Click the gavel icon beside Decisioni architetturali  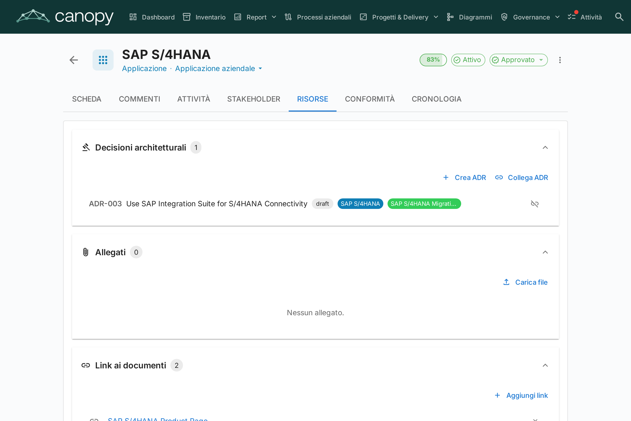click(86, 147)
